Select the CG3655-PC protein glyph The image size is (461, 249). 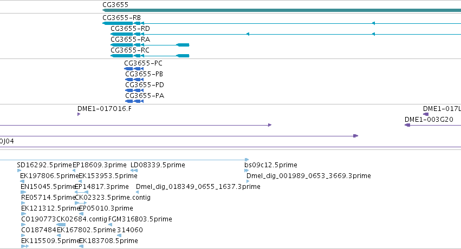coord(134,69)
